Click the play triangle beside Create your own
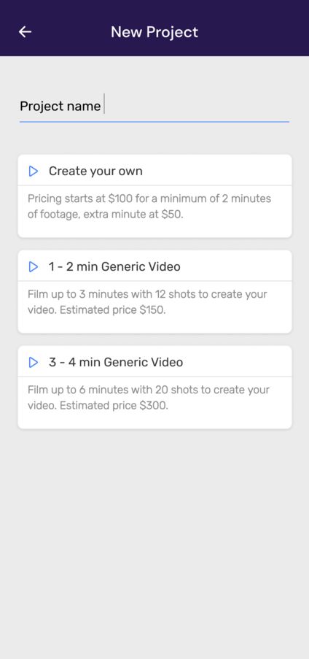 [34, 171]
